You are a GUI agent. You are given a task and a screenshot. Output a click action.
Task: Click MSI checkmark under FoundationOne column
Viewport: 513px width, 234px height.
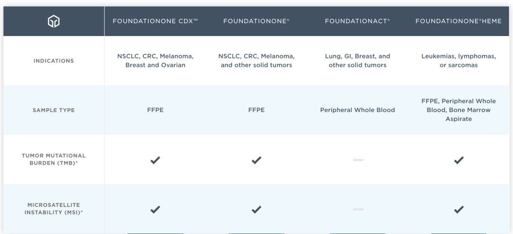(256, 209)
